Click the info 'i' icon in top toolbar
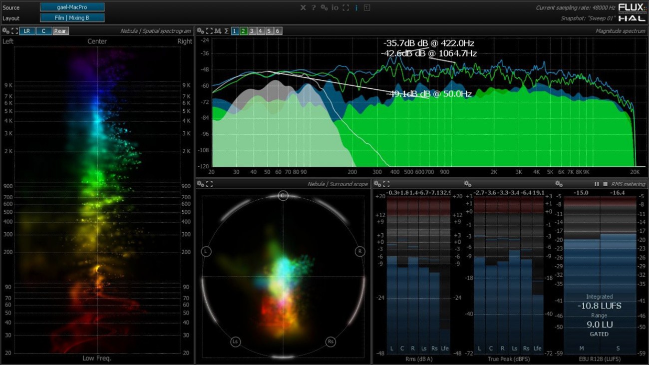Screen dimensions: 649x365 357,7
